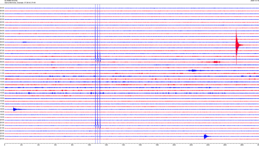Select the 15:00 time label
The image size is (259, 146).
pos(2,93)
